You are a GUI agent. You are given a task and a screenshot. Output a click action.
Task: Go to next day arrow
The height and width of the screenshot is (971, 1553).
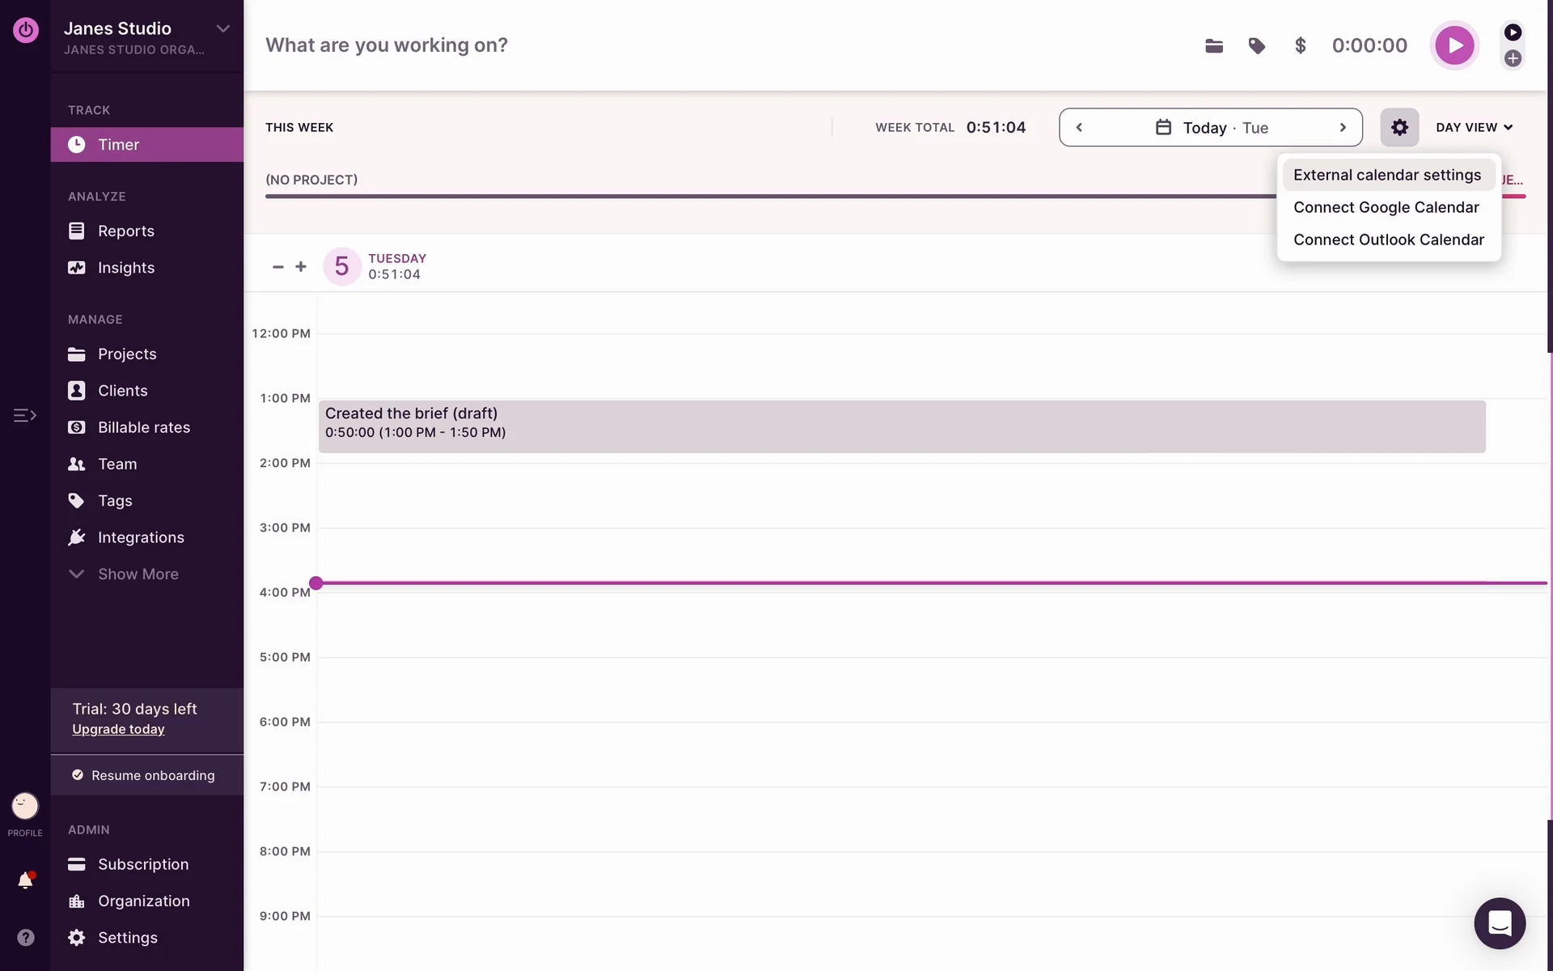click(x=1343, y=127)
